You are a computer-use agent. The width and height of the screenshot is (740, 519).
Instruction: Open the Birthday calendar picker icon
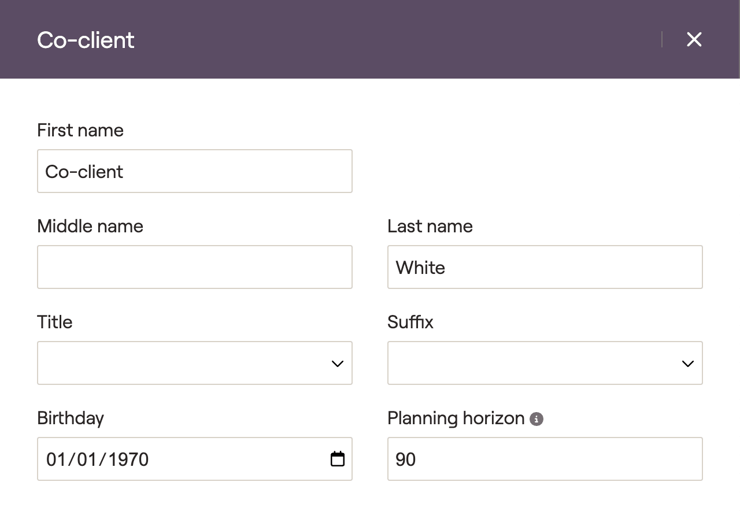[x=337, y=459]
